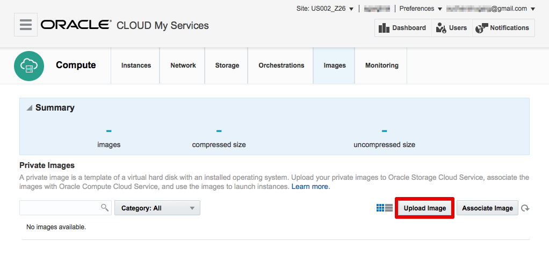
Task: Follow the Learn more link
Action: 310,187
